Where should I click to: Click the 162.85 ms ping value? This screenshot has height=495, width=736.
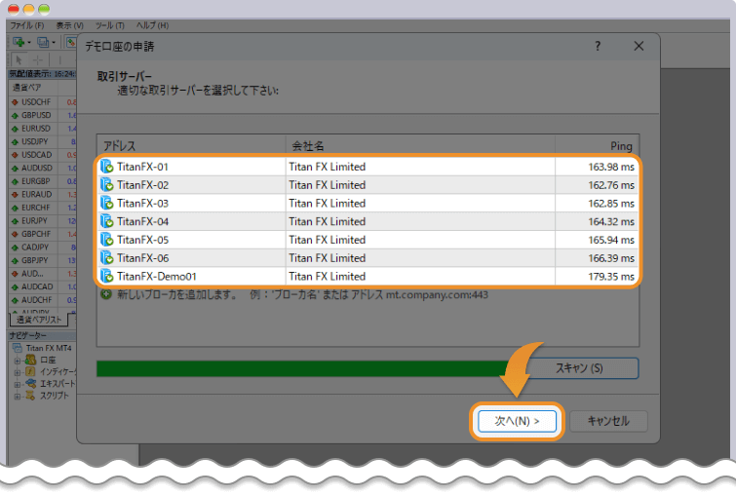coord(611,203)
